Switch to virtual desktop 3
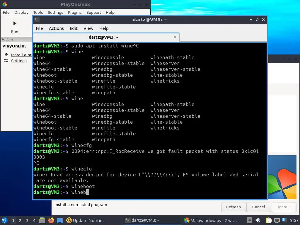Image resolution: width=300 pixels, height=225 pixels. click(27, 221)
